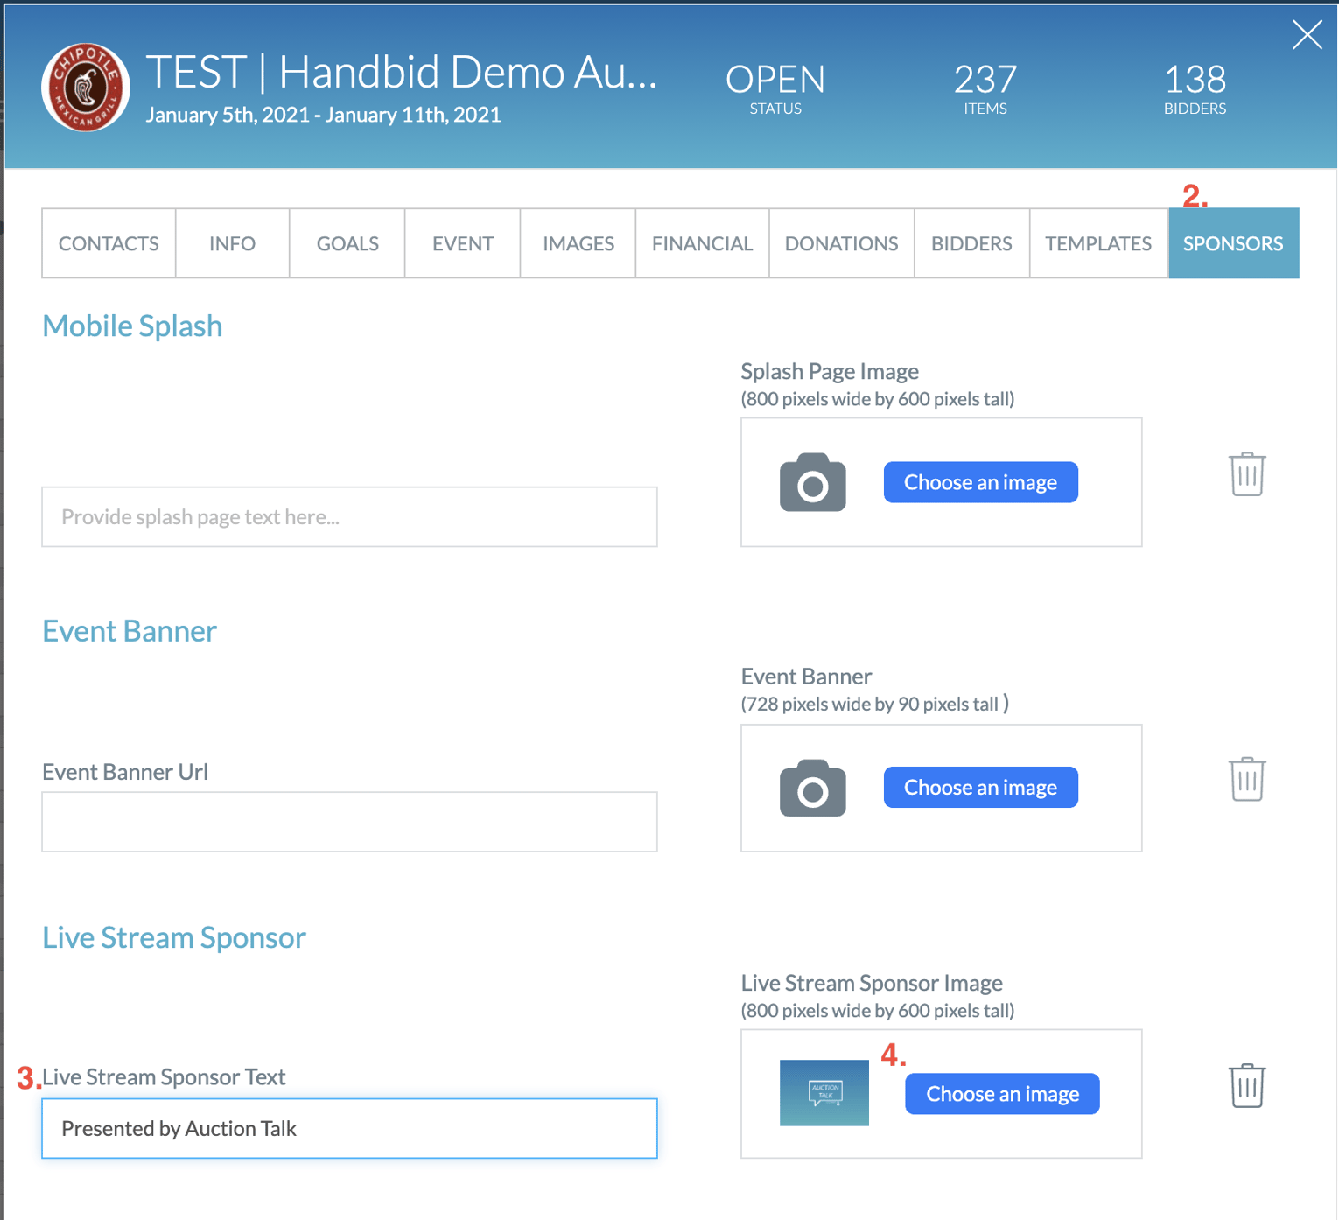This screenshot has height=1220, width=1339.
Task: Open the Donations tab
Action: click(841, 243)
